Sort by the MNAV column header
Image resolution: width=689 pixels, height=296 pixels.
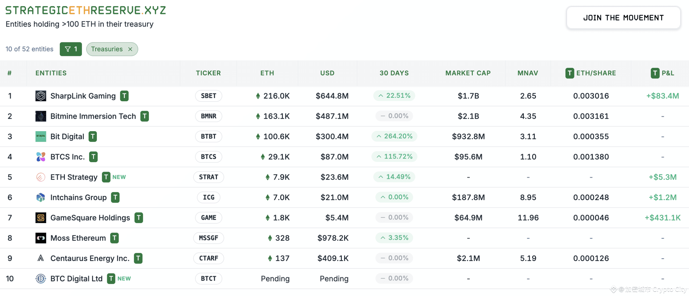[528, 73]
